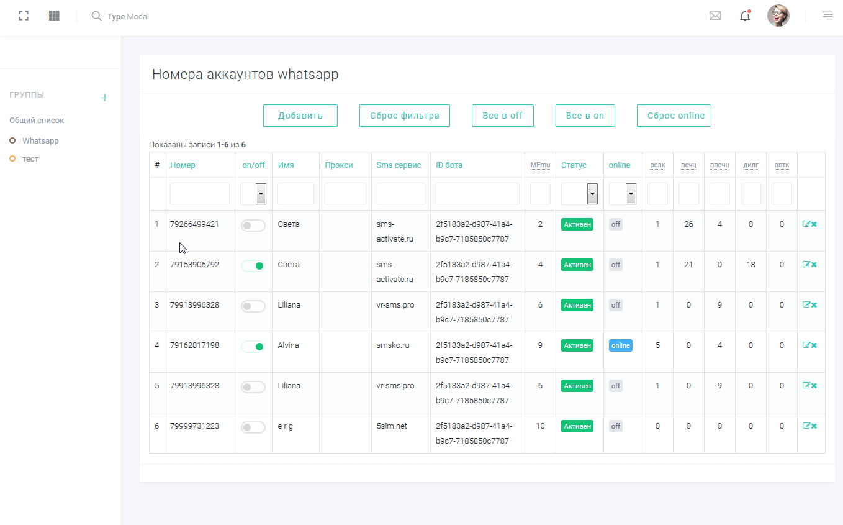Click the Сброс фильтра button

(405, 116)
